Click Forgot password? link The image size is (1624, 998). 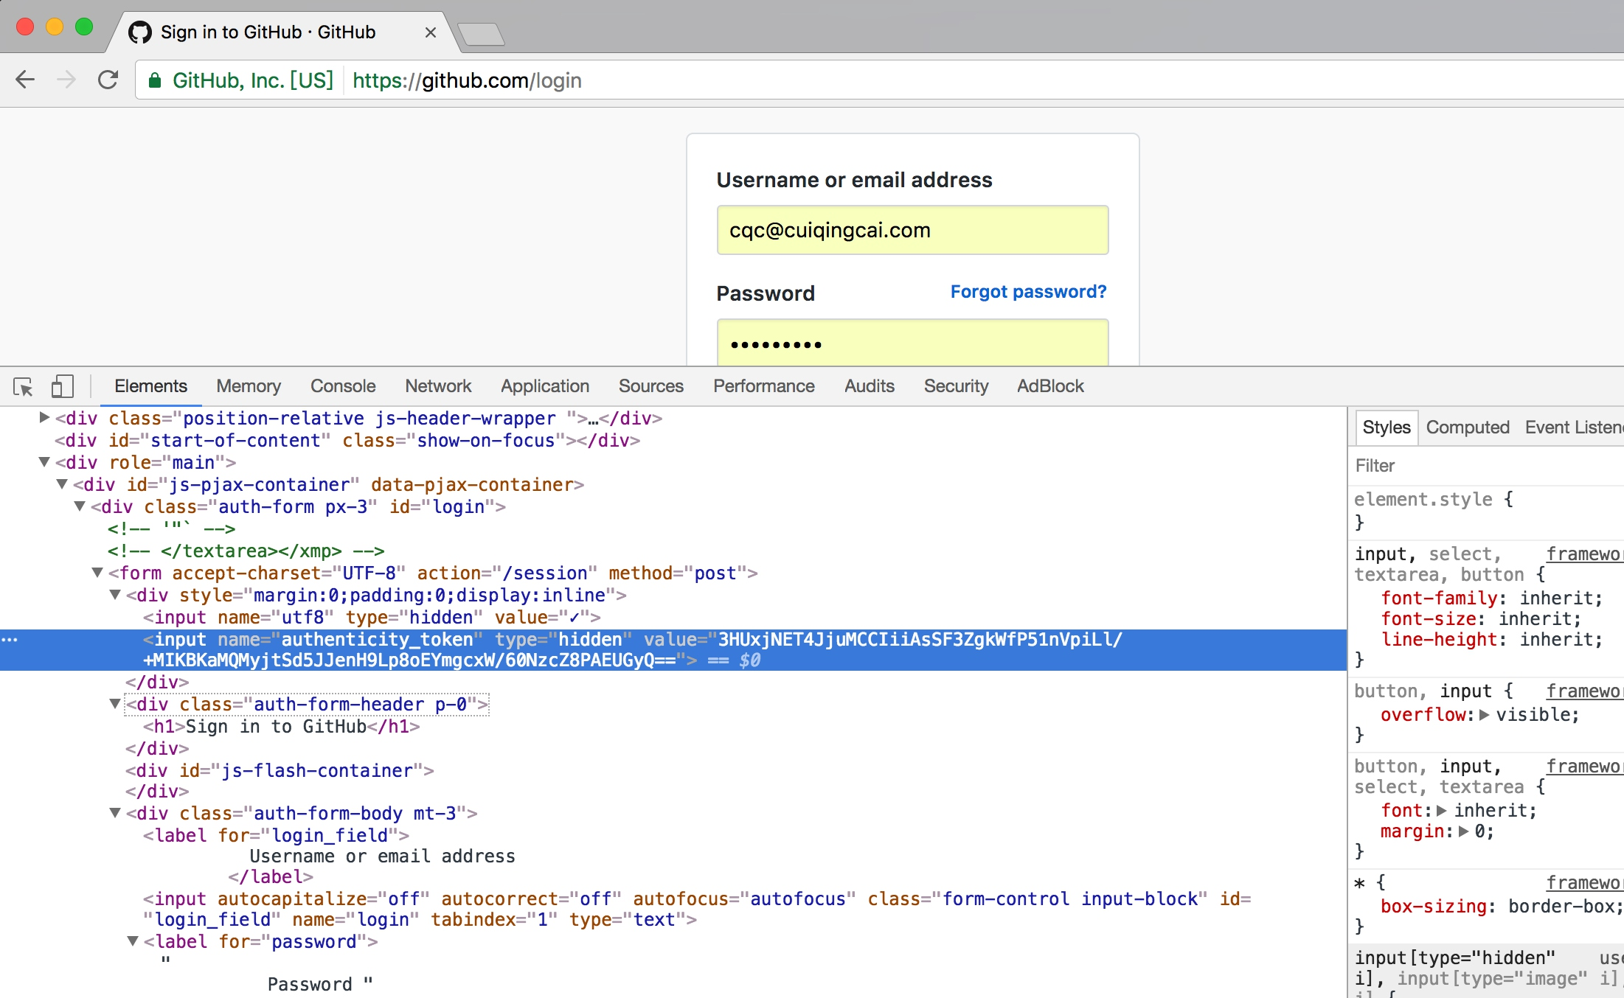pos(1027,292)
